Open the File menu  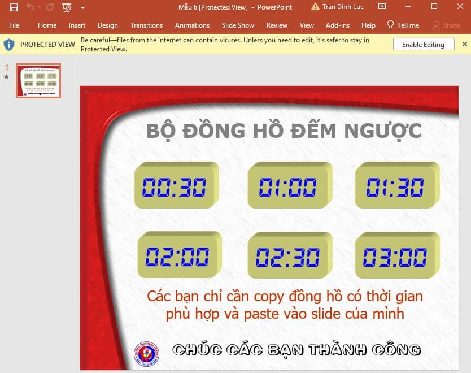tap(14, 25)
